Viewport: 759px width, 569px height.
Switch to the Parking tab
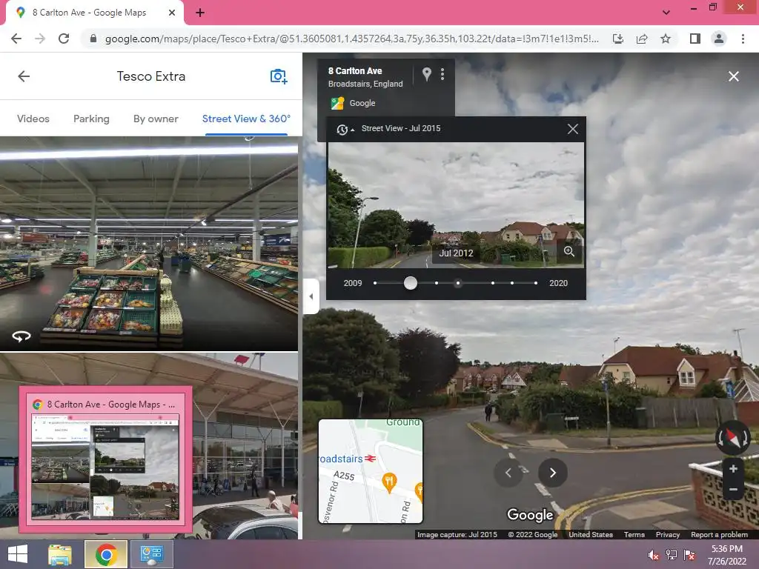point(91,119)
